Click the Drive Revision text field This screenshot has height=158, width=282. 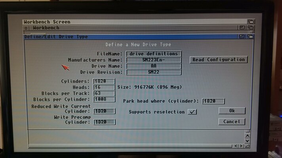coord(154,72)
